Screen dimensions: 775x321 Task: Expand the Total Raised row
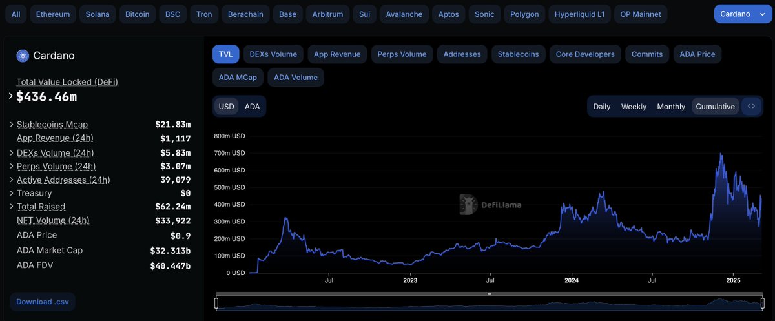coord(11,207)
